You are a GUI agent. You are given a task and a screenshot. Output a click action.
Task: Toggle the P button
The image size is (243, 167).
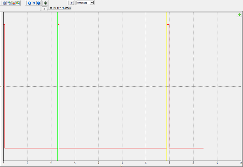pyautogui.click(x=72, y=3)
